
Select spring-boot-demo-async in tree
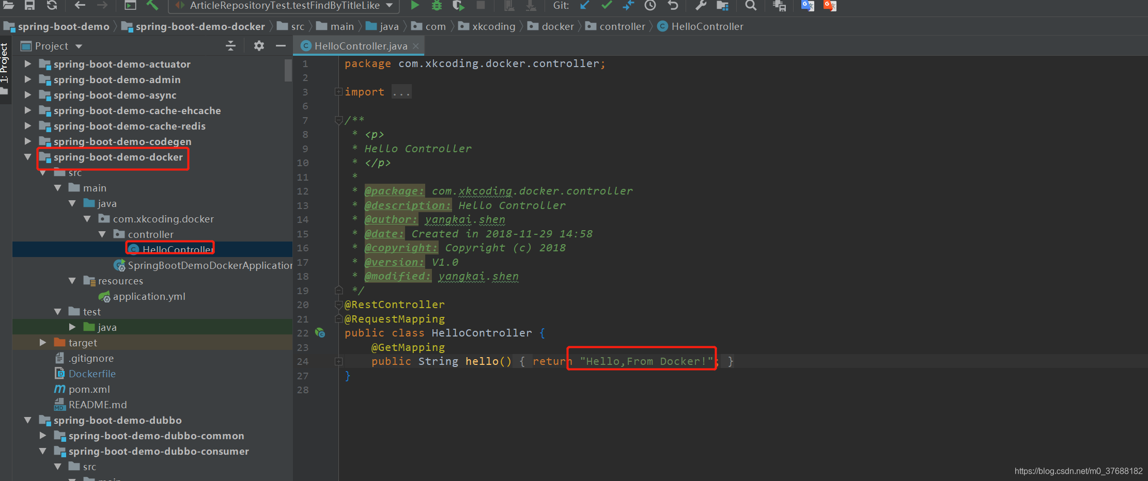pyautogui.click(x=115, y=95)
